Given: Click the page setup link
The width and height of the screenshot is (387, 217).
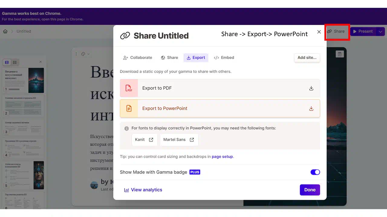Looking at the screenshot, I should point(222,156).
